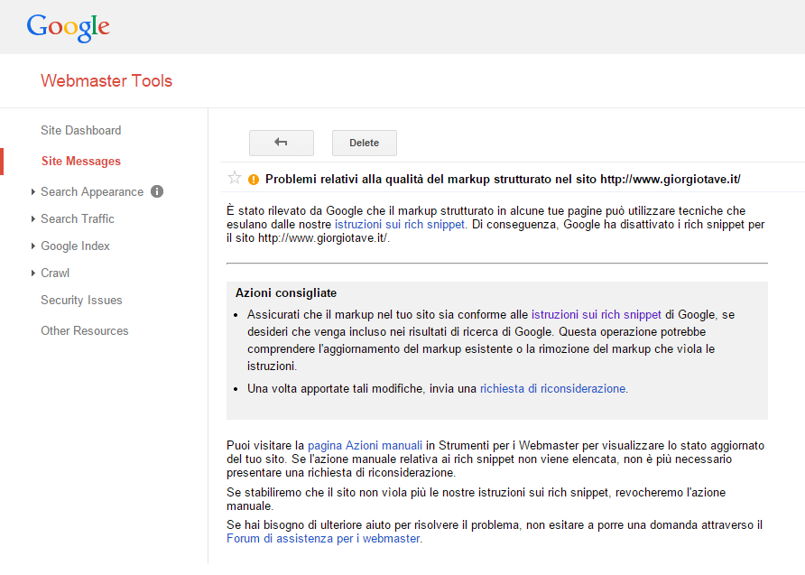Click the Search Appearance info icon
This screenshot has height=575, width=805.
click(x=157, y=191)
